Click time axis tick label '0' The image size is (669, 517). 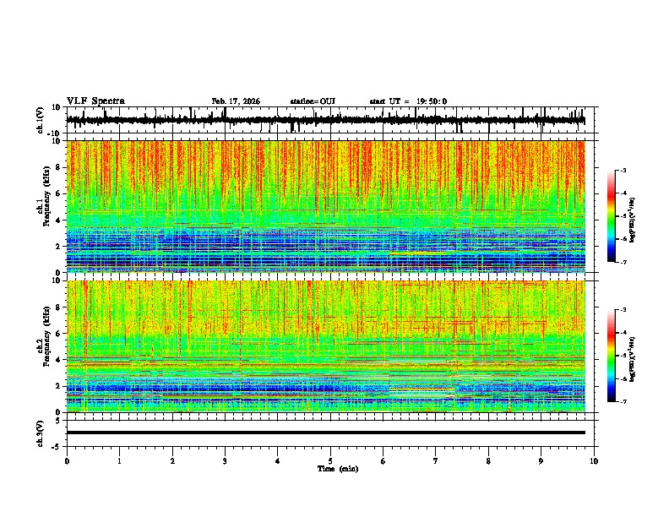coord(67,461)
